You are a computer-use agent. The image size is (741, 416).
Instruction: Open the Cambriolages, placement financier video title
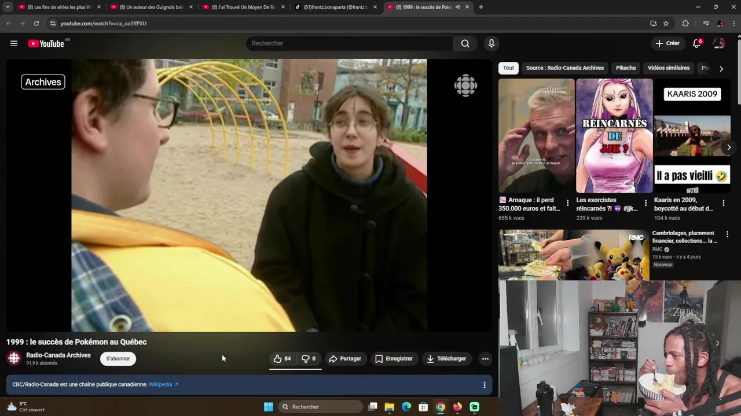pyautogui.click(x=685, y=237)
